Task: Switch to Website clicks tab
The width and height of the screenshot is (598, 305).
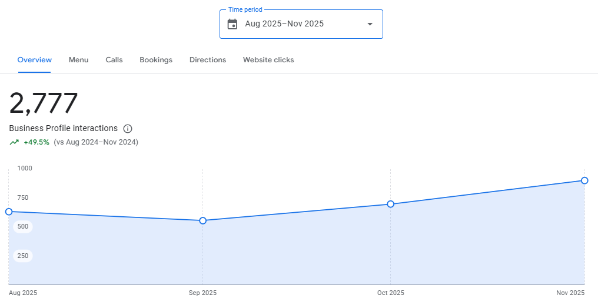Action: point(268,60)
